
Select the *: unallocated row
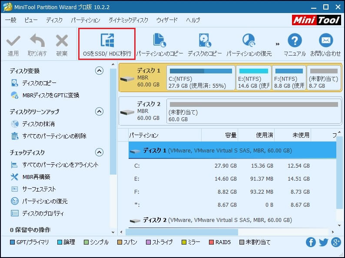coord(232,205)
